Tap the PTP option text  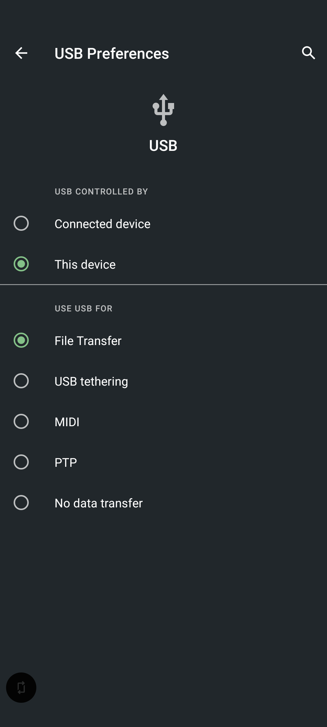[x=66, y=463]
